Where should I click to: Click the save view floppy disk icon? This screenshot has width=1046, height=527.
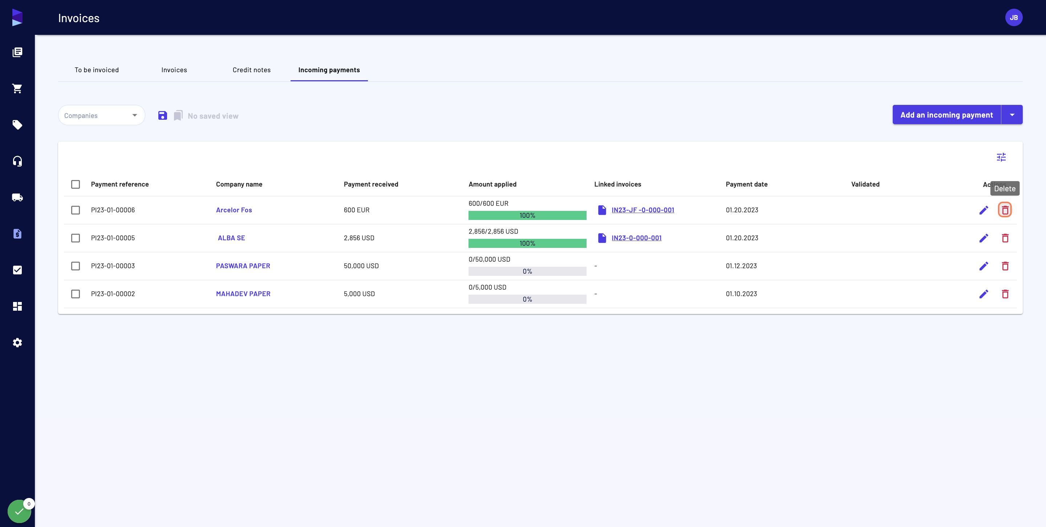(x=162, y=116)
